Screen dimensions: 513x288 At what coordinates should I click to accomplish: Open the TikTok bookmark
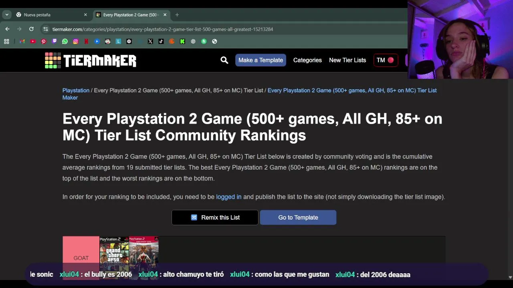tap(161, 41)
